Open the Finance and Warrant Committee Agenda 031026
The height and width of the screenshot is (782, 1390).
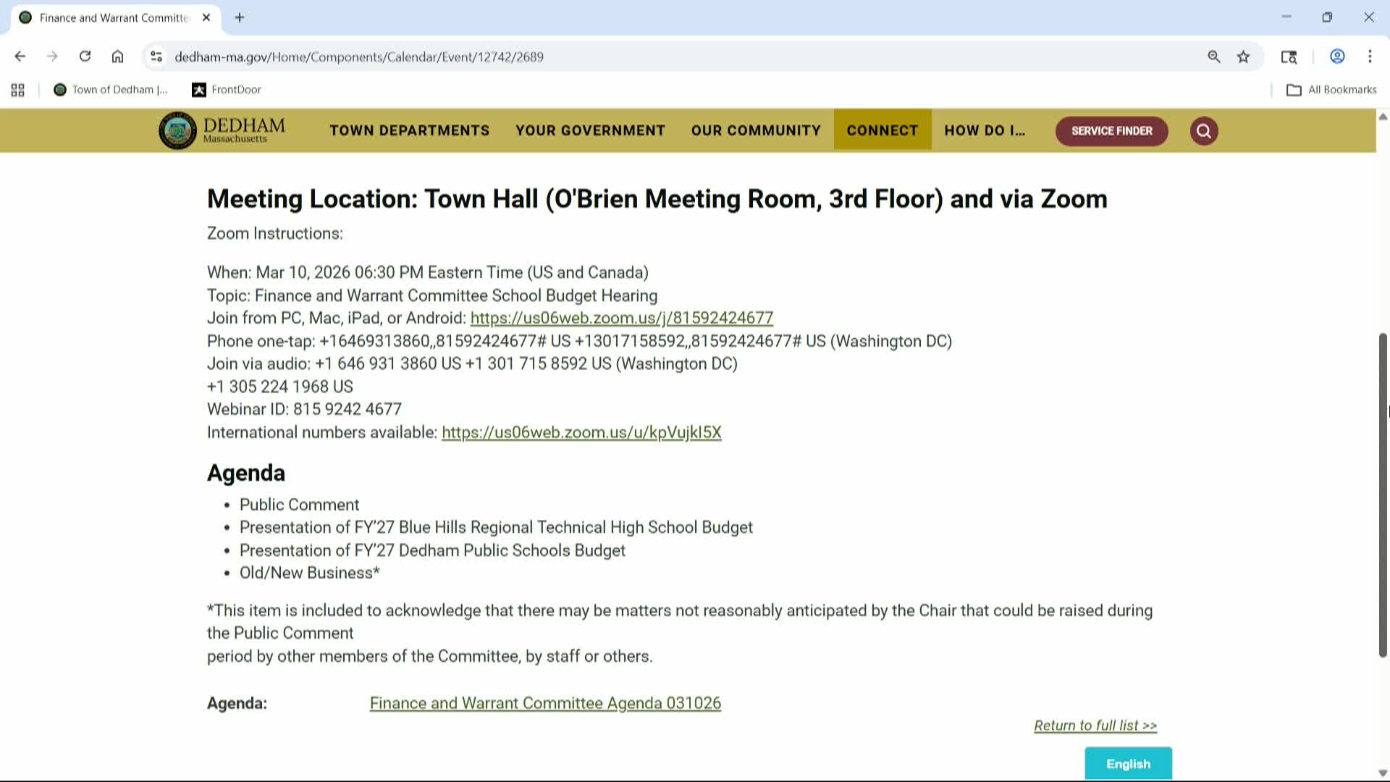pyautogui.click(x=544, y=702)
